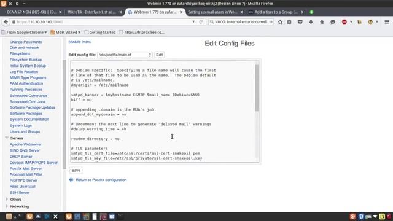Open SSH Server sidebar link

(x=20, y=192)
